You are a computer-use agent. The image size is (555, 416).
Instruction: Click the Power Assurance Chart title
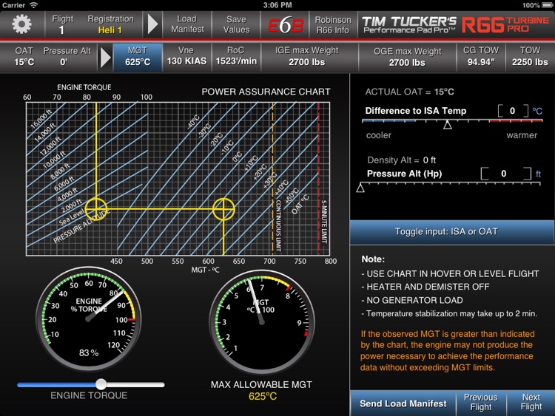coord(266,92)
